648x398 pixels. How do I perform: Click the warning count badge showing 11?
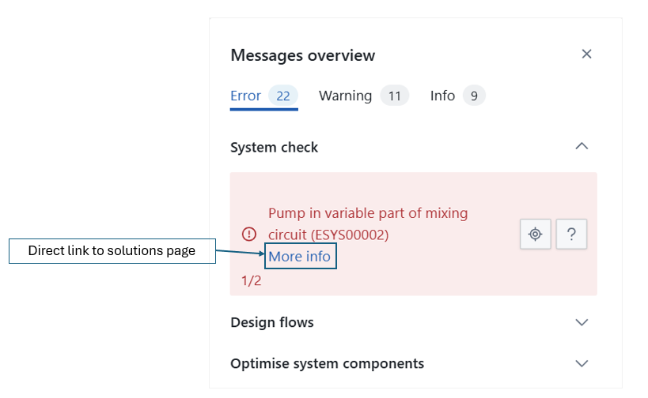point(394,96)
